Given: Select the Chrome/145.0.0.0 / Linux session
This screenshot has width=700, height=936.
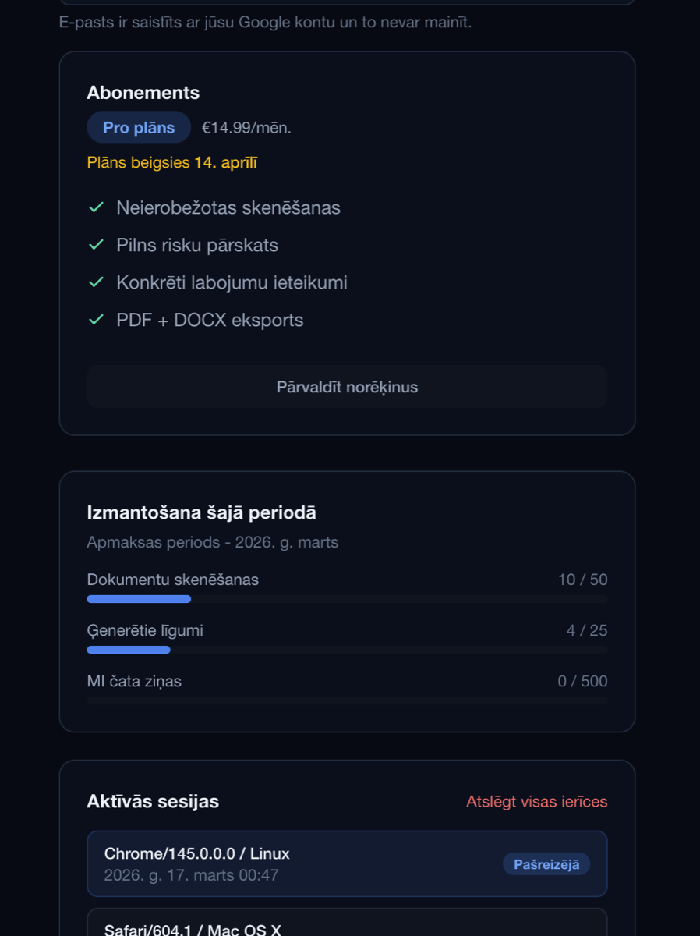Looking at the screenshot, I should 347,863.
